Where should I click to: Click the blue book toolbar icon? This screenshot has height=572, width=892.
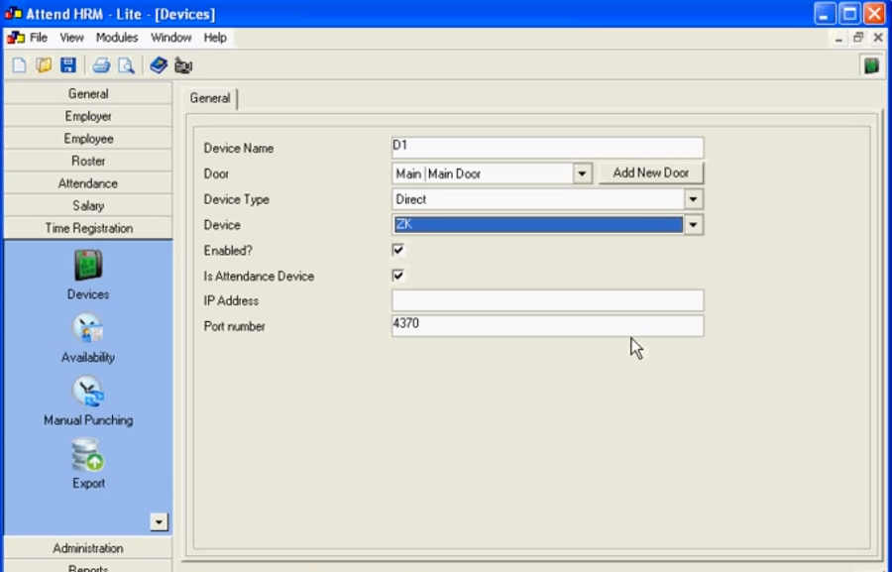pos(159,65)
